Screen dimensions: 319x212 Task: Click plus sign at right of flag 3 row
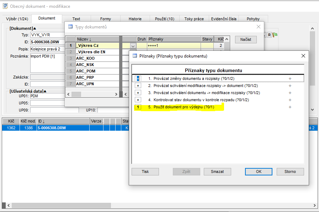(290, 93)
